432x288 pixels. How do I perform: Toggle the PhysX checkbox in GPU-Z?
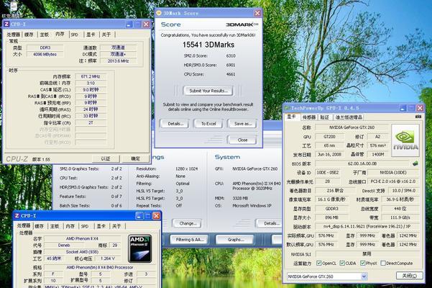pyautogui.click(x=362, y=264)
